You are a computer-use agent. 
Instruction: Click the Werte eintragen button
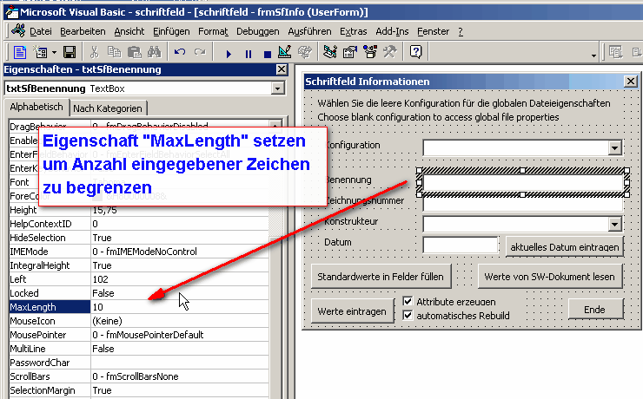click(x=352, y=311)
